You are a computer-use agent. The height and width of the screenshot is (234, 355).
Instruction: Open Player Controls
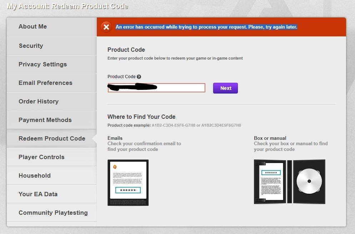pyautogui.click(x=41, y=157)
